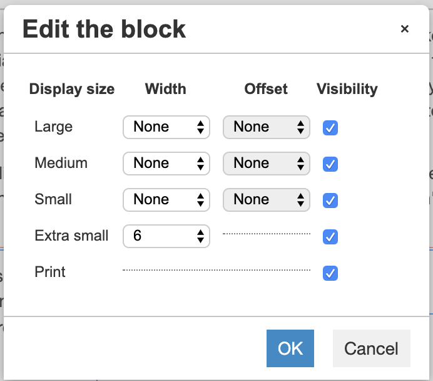Open the Small width dropdown
This screenshot has width=433, height=381.
[x=166, y=200]
